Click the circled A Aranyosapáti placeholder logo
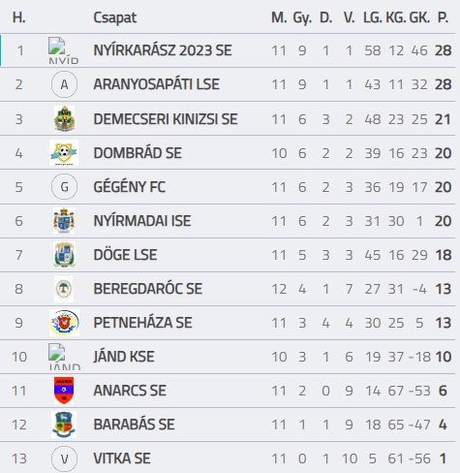 (x=64, y=84)
